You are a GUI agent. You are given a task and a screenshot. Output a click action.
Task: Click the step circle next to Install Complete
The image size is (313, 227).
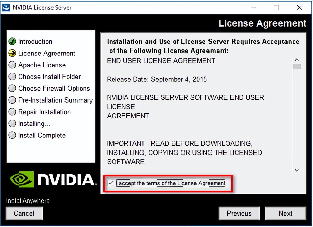click(12, 135)
